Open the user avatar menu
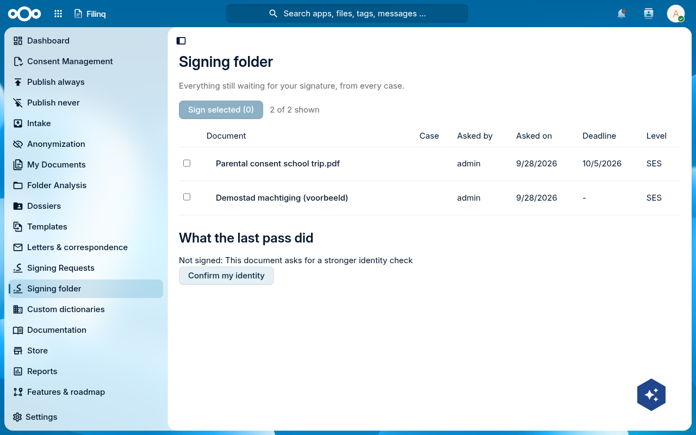Image resolution: width=696 pixels, height=435 pixels. [676, 14]
